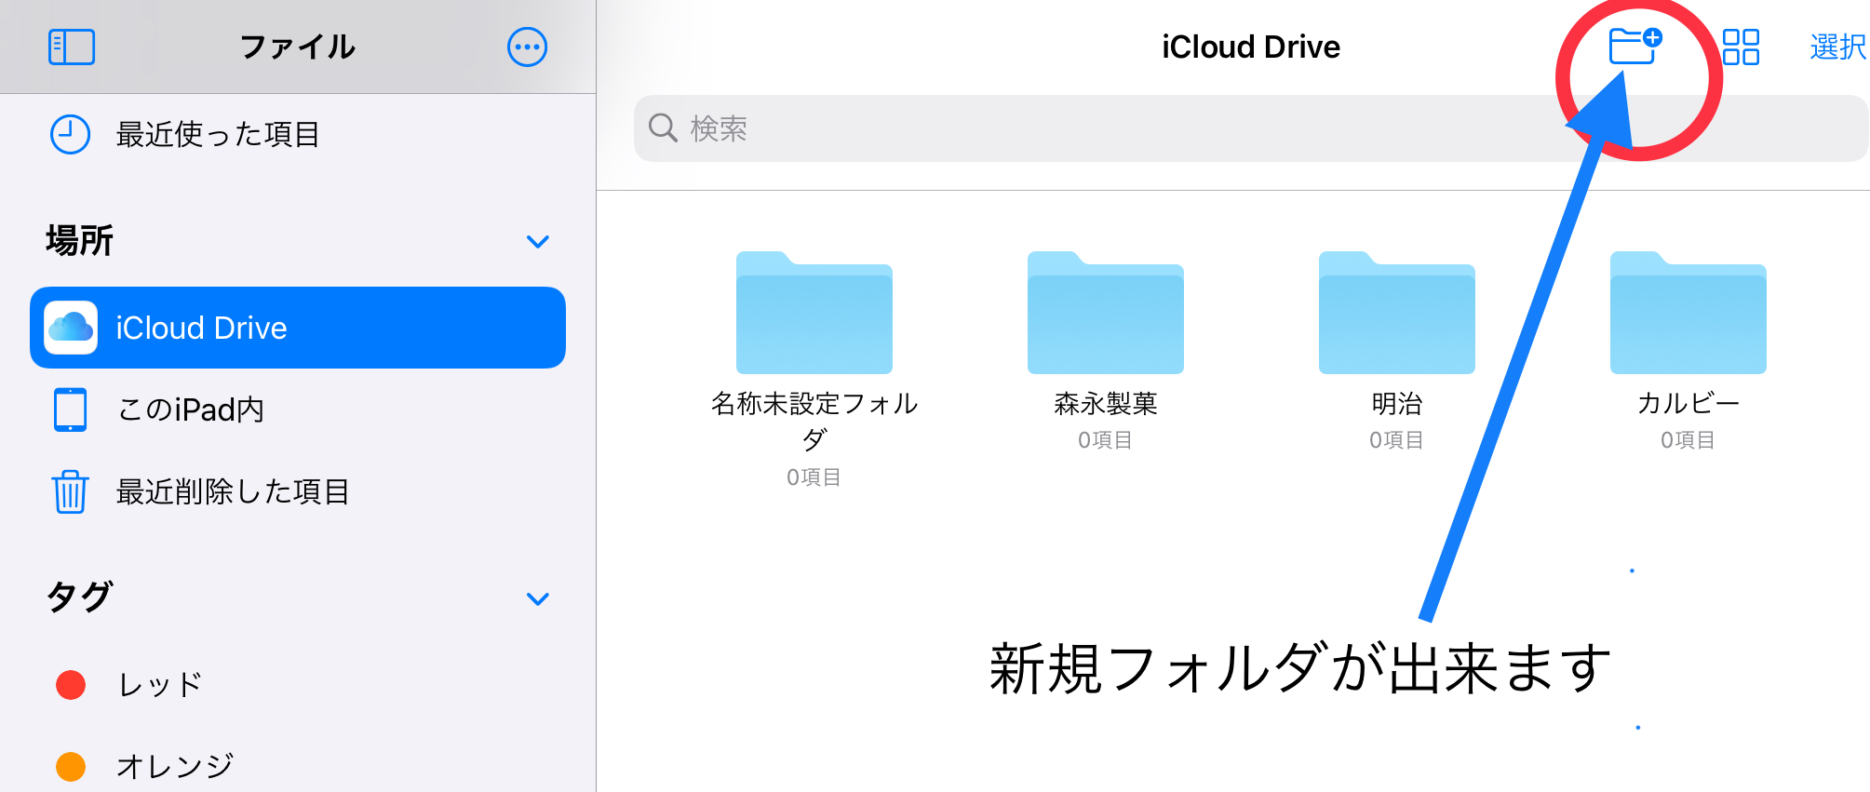
Task: Click the 場所 section header
Action: [x=80, y=241]
